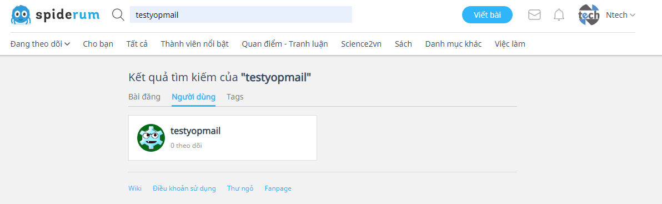Visit the Fanpage footer link
Viewport: 662px width, 204px height.
(x=278, y=188)
